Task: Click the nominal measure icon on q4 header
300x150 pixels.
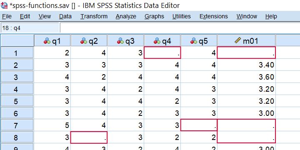Action: click(x=157, y=41)
